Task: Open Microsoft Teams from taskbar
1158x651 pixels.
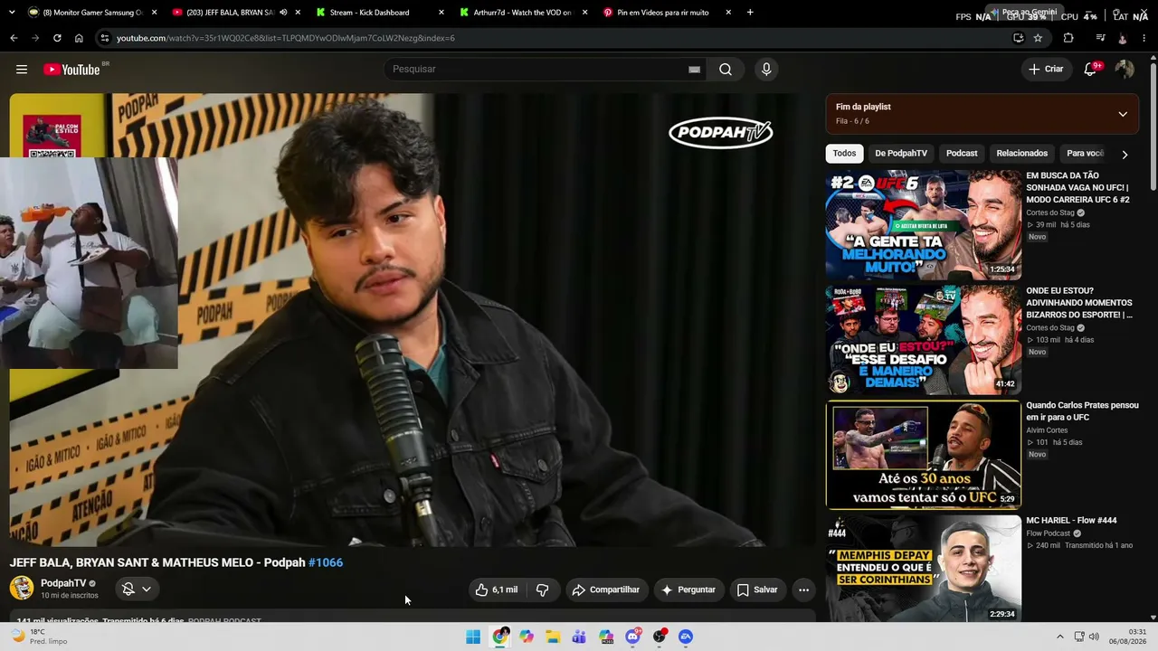Action: point(579,637)
